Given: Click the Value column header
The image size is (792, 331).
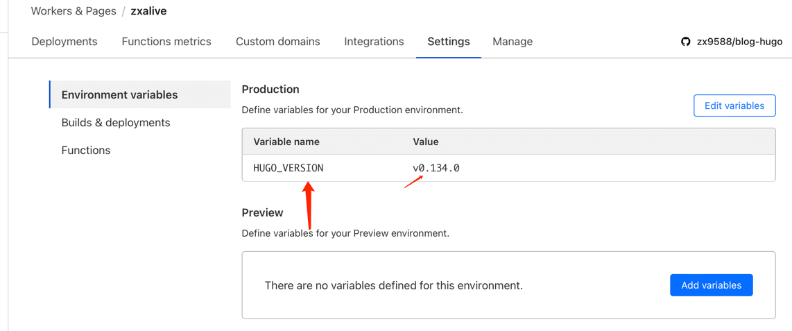Looking at the screenshot, I should click(426, 142).
